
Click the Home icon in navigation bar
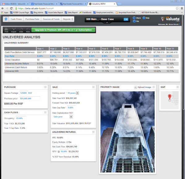pyautogui.click(x=6, y=19)
